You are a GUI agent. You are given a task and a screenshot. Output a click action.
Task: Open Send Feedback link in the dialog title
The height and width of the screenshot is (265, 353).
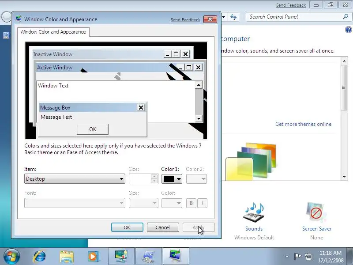point(185,19)
